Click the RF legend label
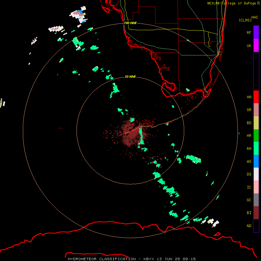This screenshot has width=261, height=261. (249, 32)
